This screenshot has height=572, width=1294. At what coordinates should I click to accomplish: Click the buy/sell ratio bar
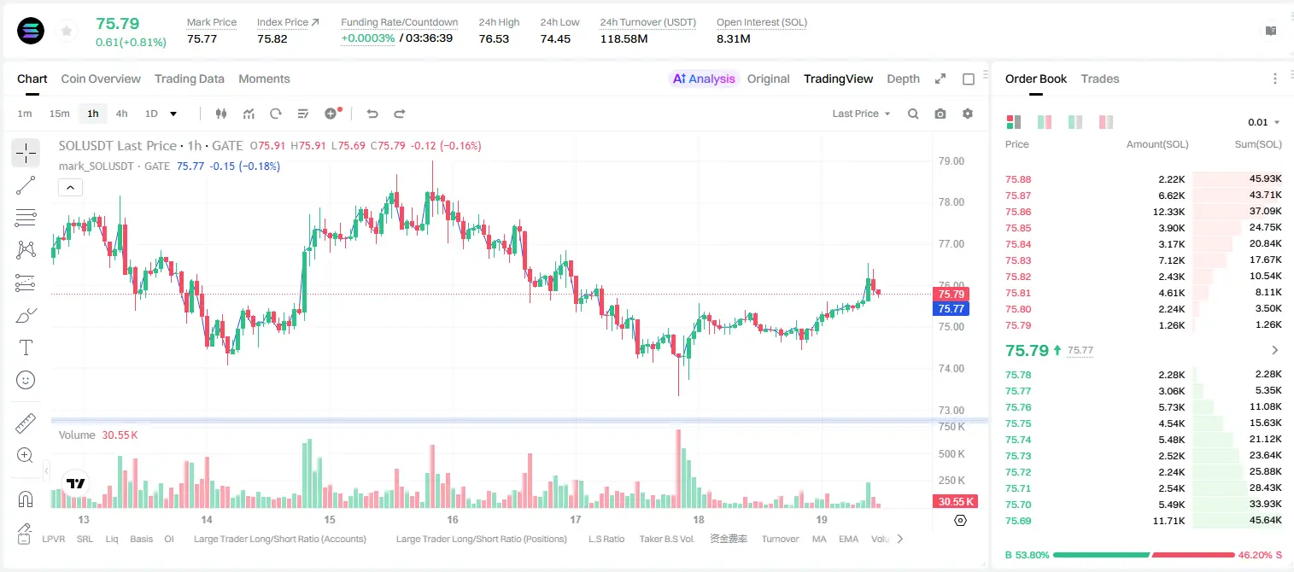click(x=1145, y=555)
